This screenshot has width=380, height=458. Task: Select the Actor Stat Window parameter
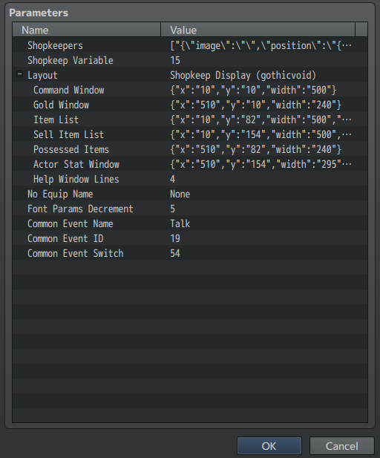[x=76, y=164]
